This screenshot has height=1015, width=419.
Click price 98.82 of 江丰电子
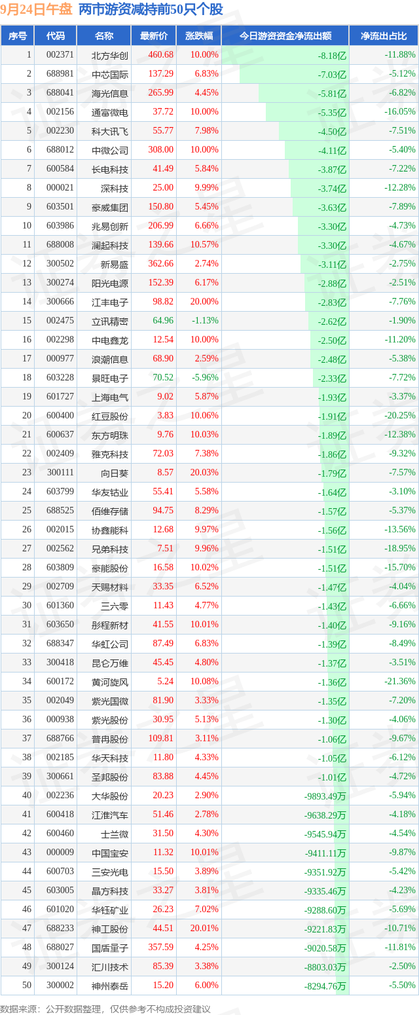click(x=163, y=302)
